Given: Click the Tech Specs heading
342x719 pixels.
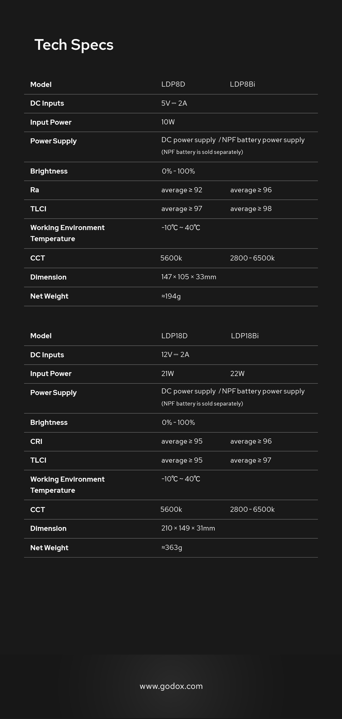Looking at the screenshot, I should coord(74,45).
